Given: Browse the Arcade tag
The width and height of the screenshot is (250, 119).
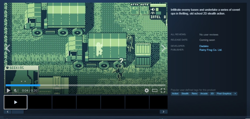Looking at the screenshot, I should click(204, 94).
